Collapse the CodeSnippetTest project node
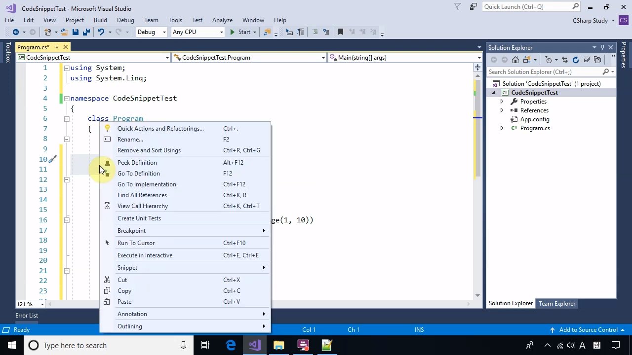Image resolution: width=632 pixels, height=355 pixels. pyautogui.click(x=493, y=93)
